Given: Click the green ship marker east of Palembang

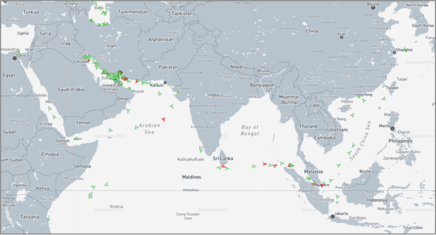Looking at the screenshot, I should (337, 197).
